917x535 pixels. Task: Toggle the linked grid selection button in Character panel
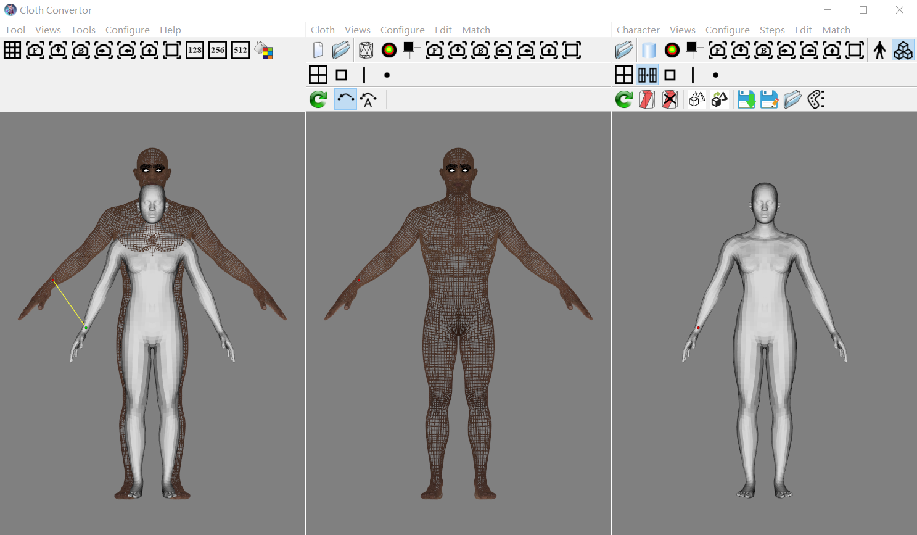click(648, 75)
